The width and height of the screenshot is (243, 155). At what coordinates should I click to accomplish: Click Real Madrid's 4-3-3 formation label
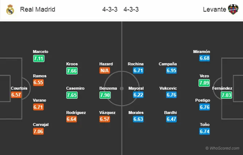(x=110, y=9)
